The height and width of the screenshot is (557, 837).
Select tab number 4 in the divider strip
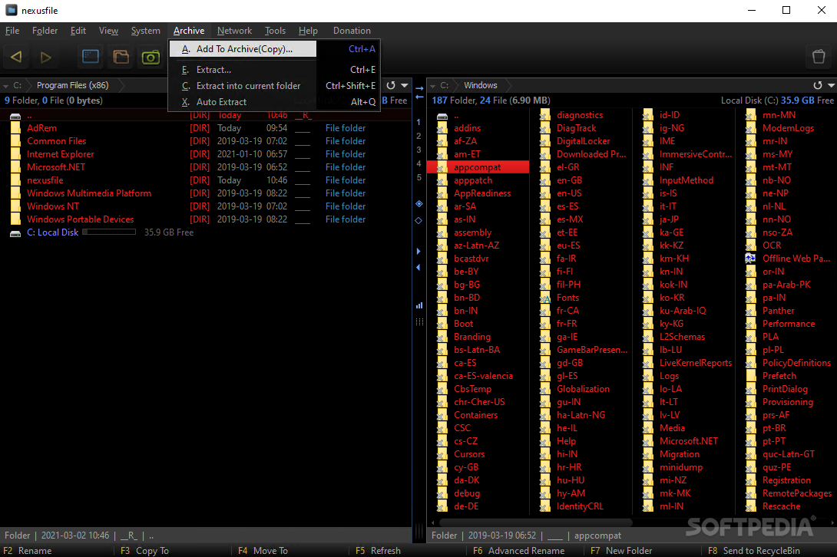(x=418, y=163)
